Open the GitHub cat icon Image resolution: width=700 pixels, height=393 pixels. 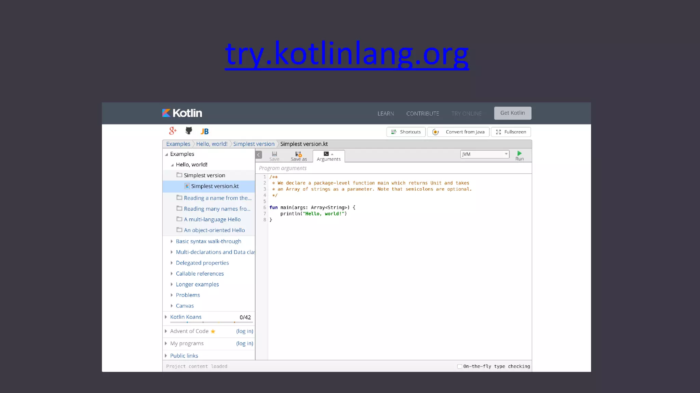pos(189,131)
